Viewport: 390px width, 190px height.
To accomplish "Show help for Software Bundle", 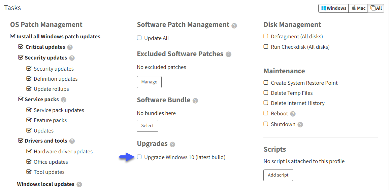I will tap(195, 101).
